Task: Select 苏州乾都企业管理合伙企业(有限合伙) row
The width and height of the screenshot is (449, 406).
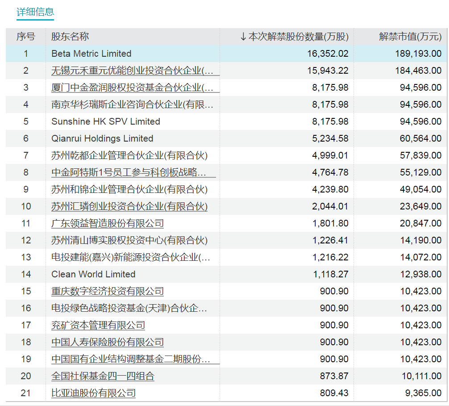Action: coord(226,155)
